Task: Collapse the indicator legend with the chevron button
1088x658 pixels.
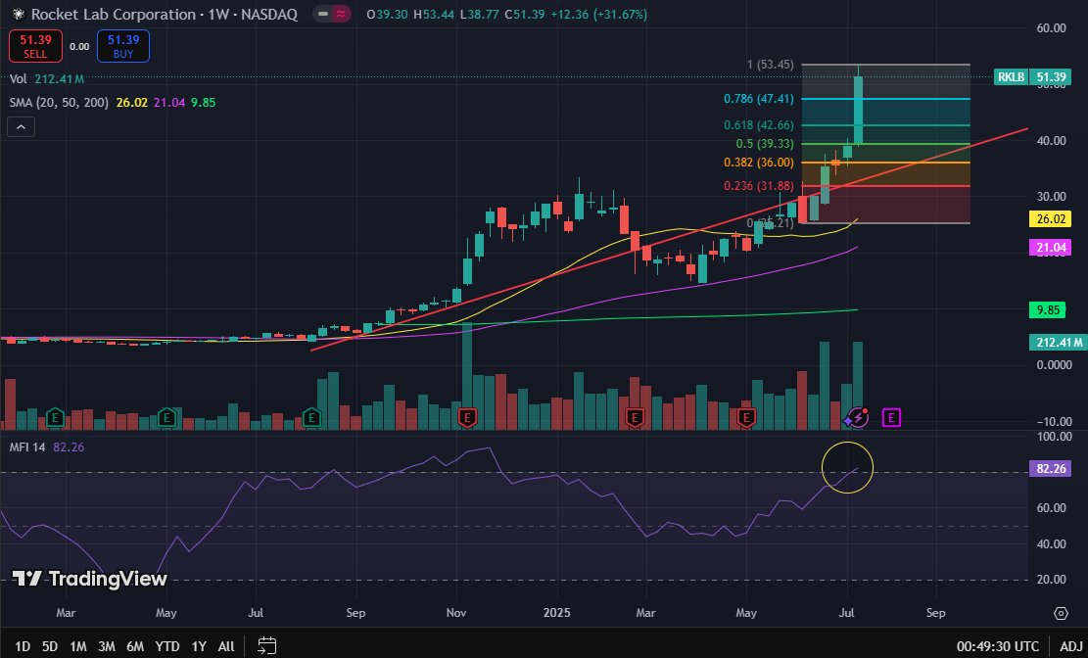Action: point(21,127)
